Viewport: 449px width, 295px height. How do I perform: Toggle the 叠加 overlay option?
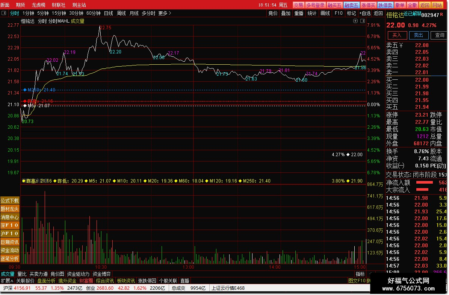pos(286,13)
